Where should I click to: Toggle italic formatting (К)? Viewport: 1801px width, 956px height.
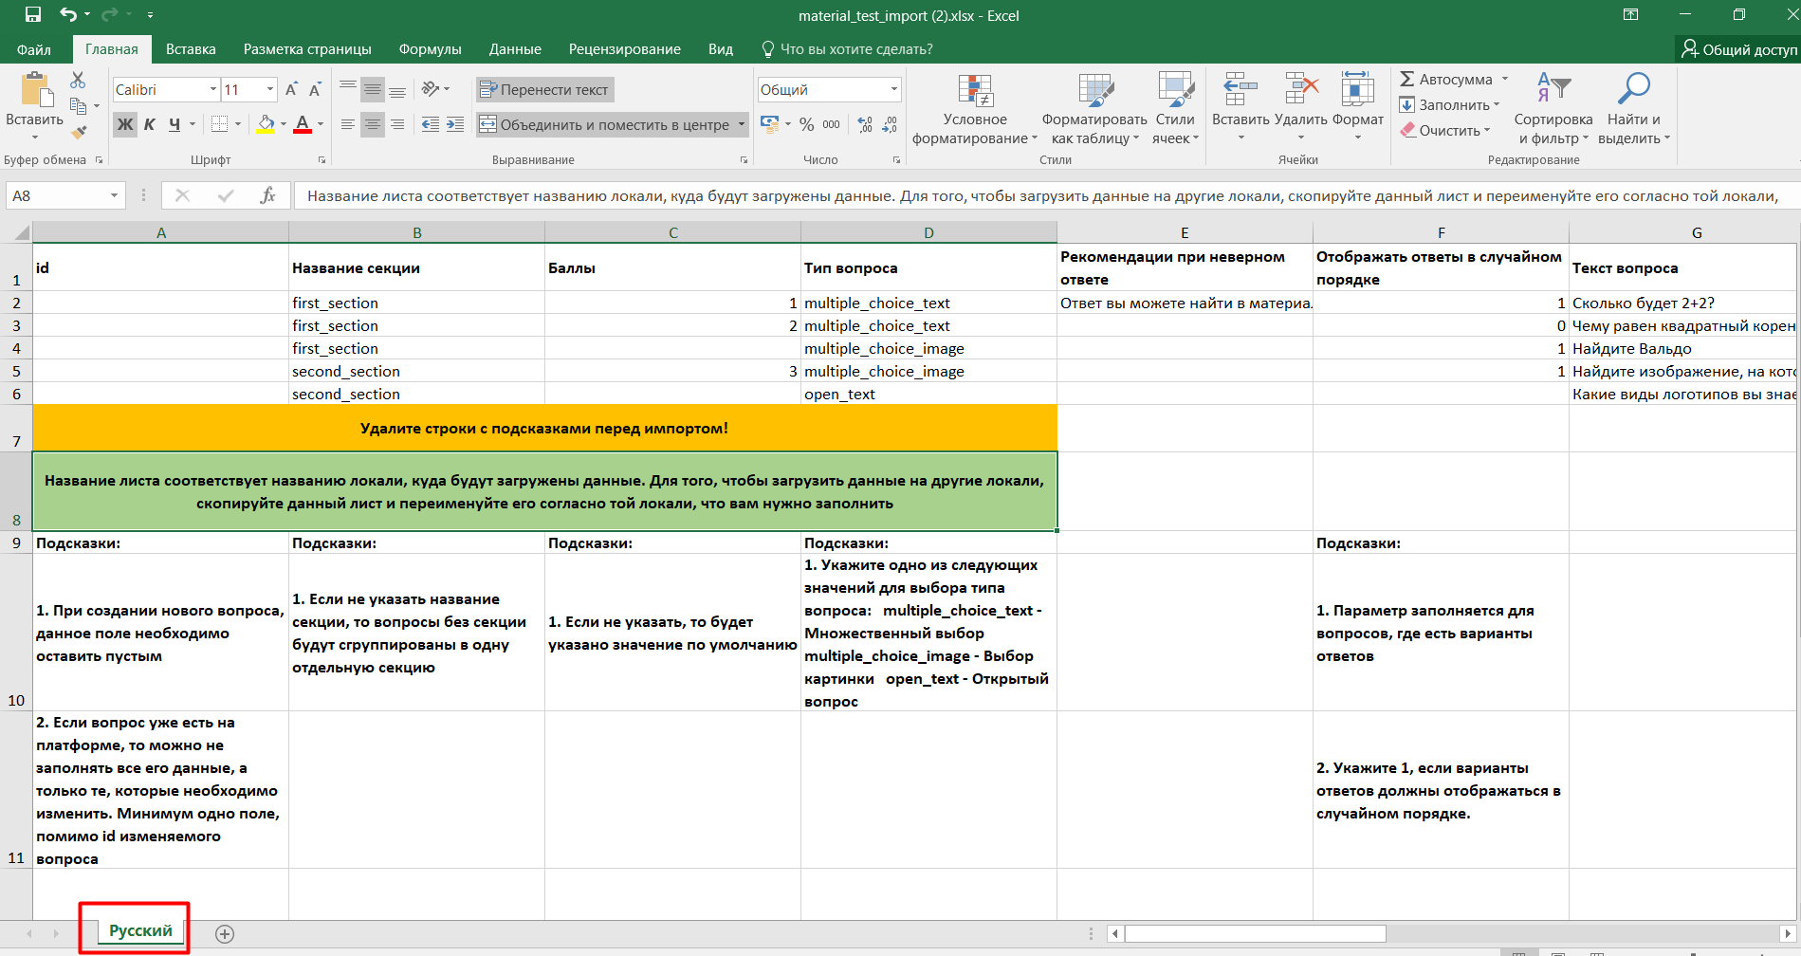pos(149,124)
